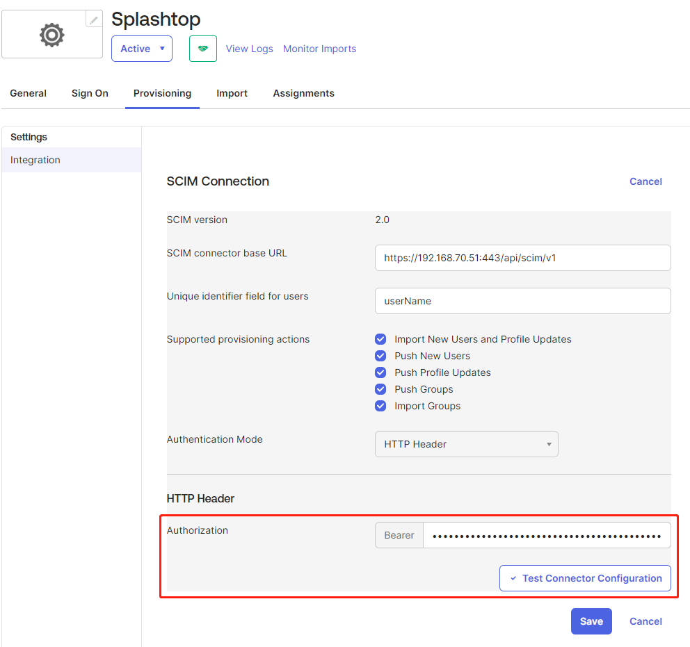Toggle the Push New Users checkbox
690x647 pixels.
tap(380, 356)
